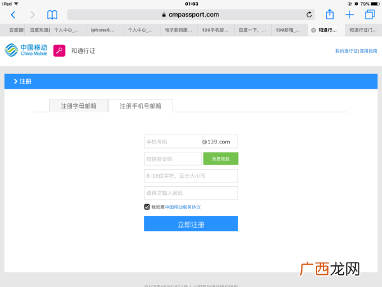Switch to the 和通行证门 browser tab

point(364,30)
